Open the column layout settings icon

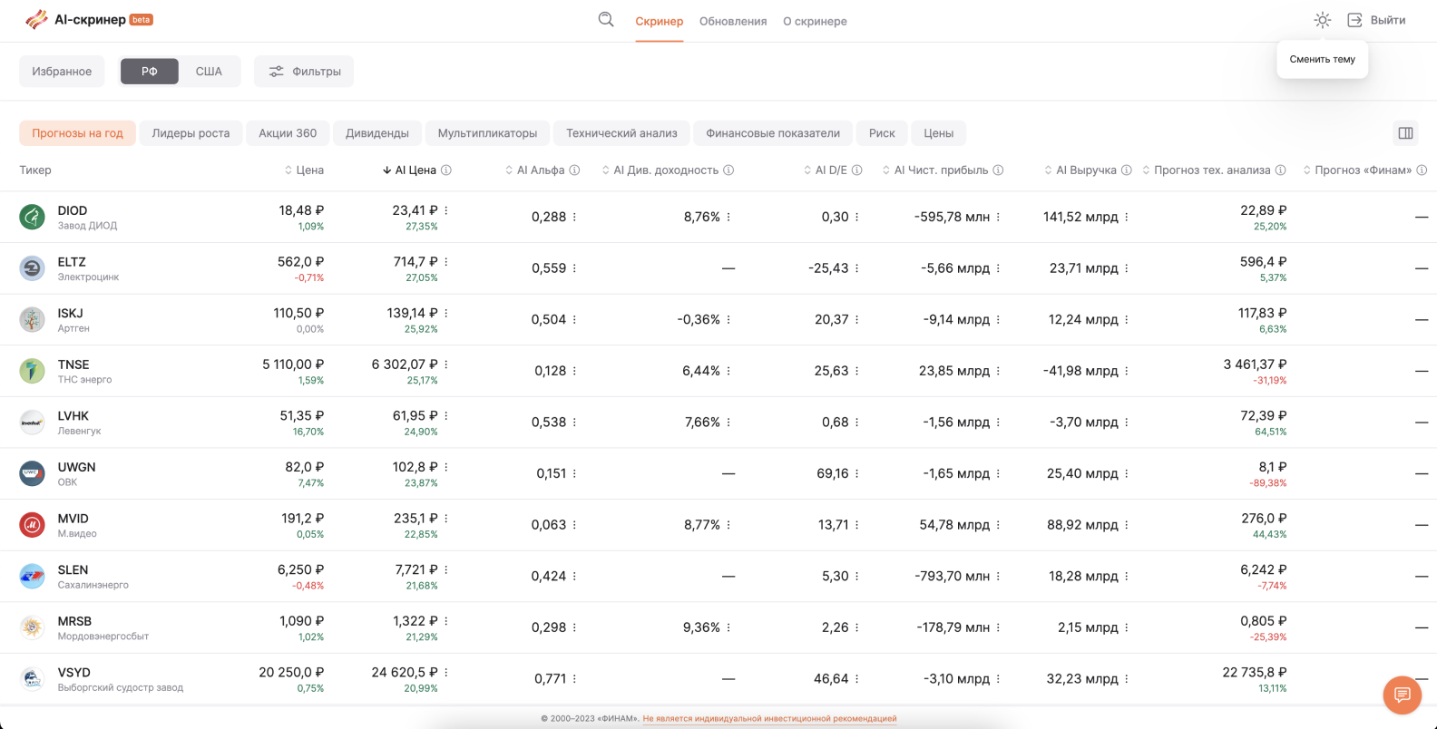coord(1405,133)
